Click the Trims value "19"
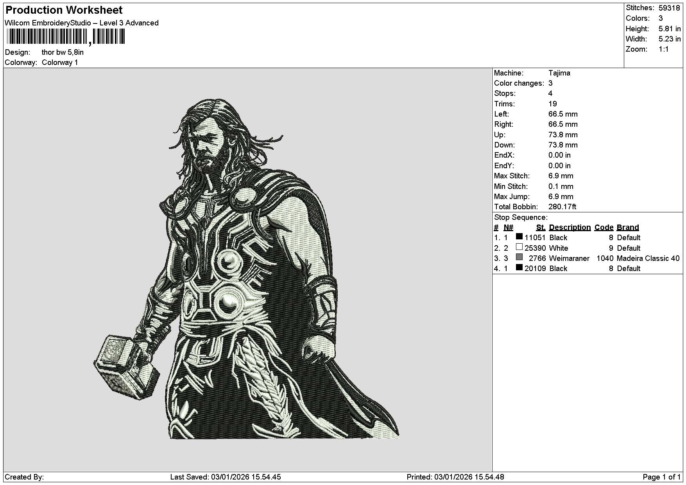The width and height of the screenshot is (686, 485). pyautogui.click(x=553, y=104)
